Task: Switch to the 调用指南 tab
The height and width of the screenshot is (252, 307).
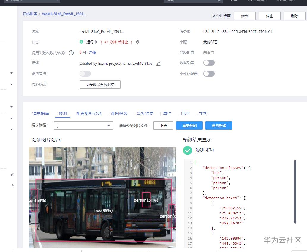Action: coord(41,113)
